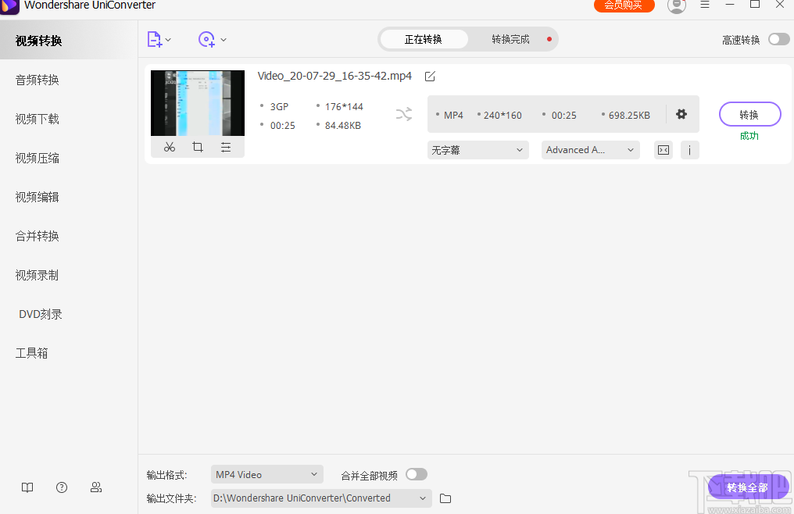Click the 转换 convert button
Viewport: 794px width, 514px height.
[x=749, y=113]
